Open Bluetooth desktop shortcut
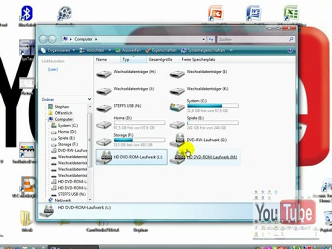 27,14
